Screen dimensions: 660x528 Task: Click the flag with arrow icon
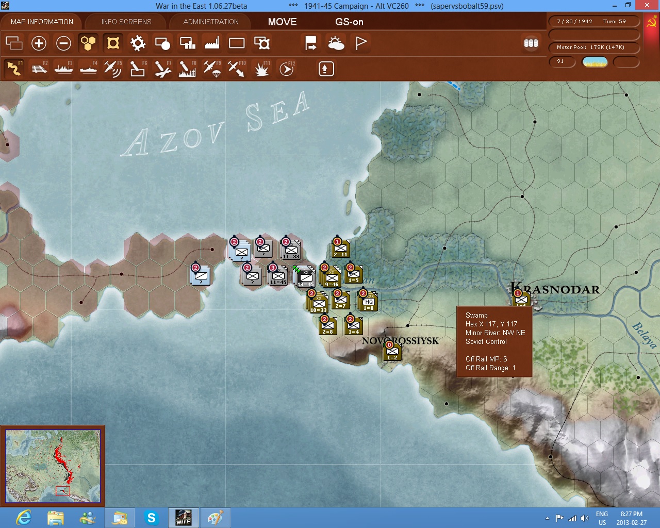311,43
